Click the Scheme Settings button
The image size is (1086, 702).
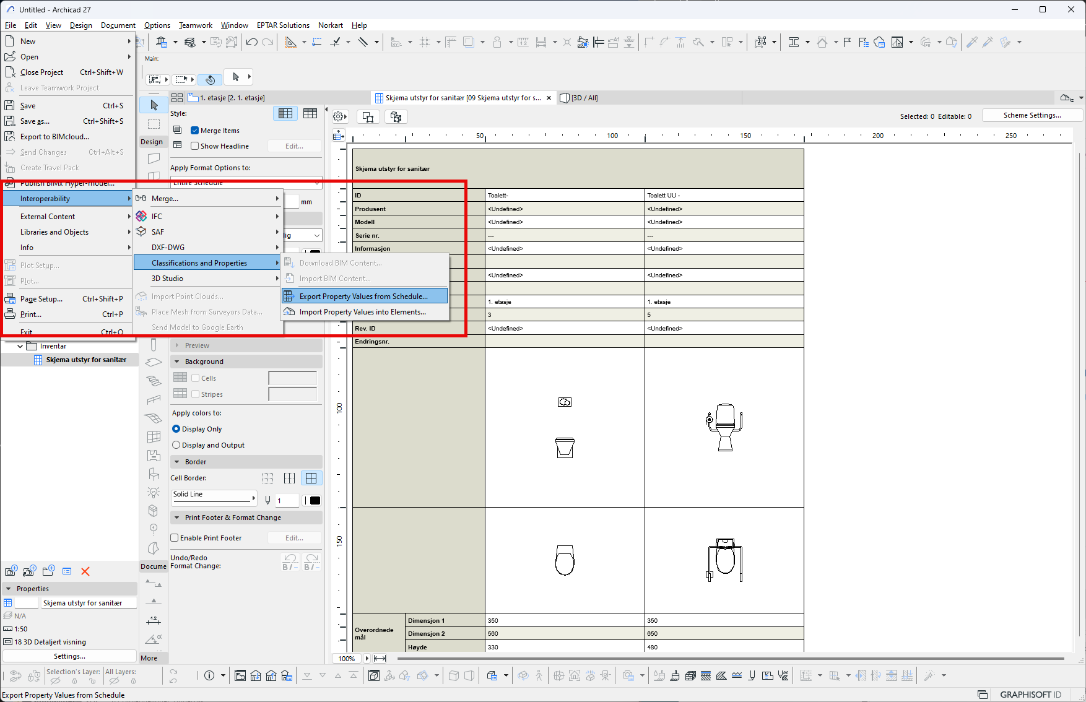1032,115
